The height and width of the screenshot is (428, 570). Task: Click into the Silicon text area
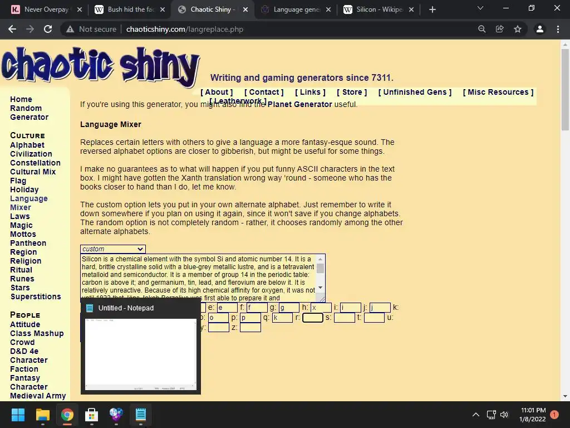199,278
